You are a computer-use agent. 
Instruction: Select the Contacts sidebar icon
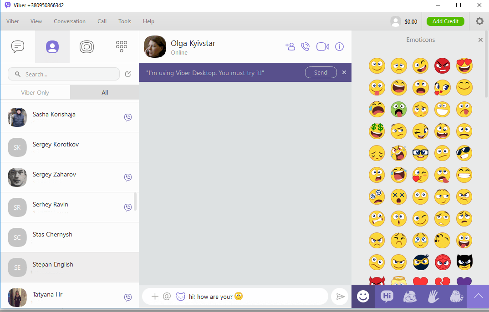(52, 47)
